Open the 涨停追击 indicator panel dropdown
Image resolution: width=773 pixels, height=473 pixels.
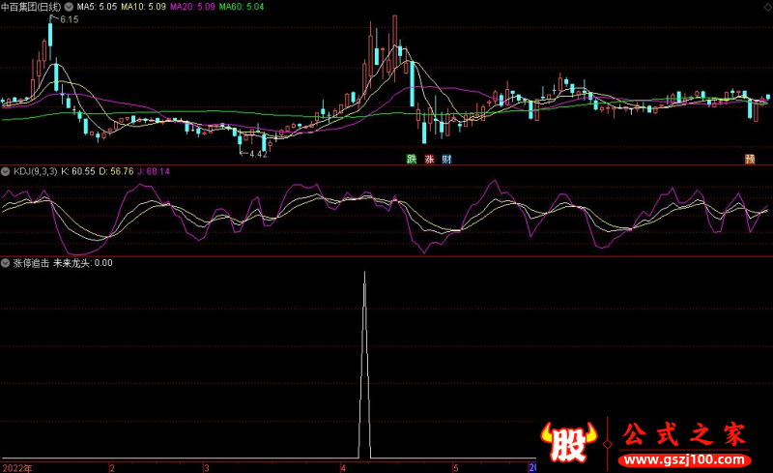click(x=6, y=262)
